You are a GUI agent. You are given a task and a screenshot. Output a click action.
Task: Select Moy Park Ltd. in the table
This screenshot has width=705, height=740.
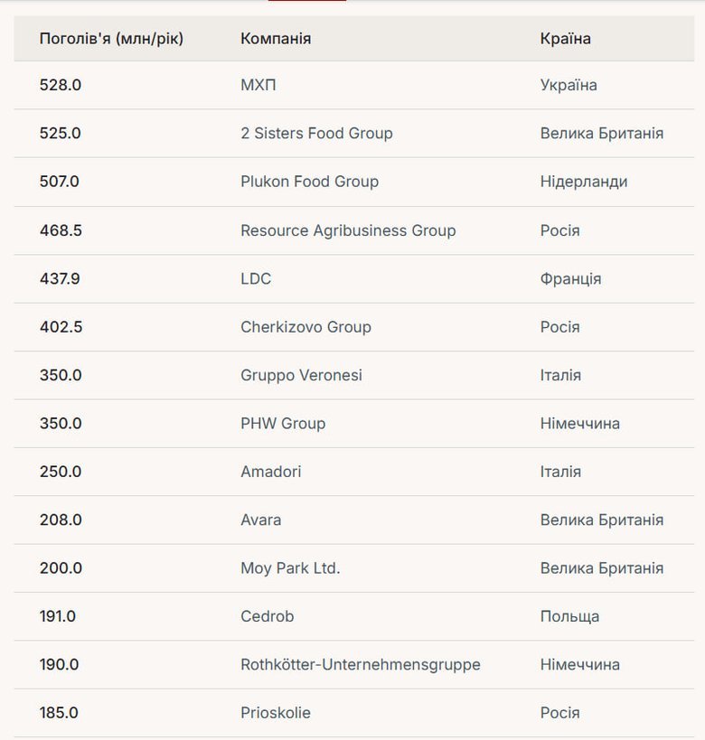click(290, 568)
